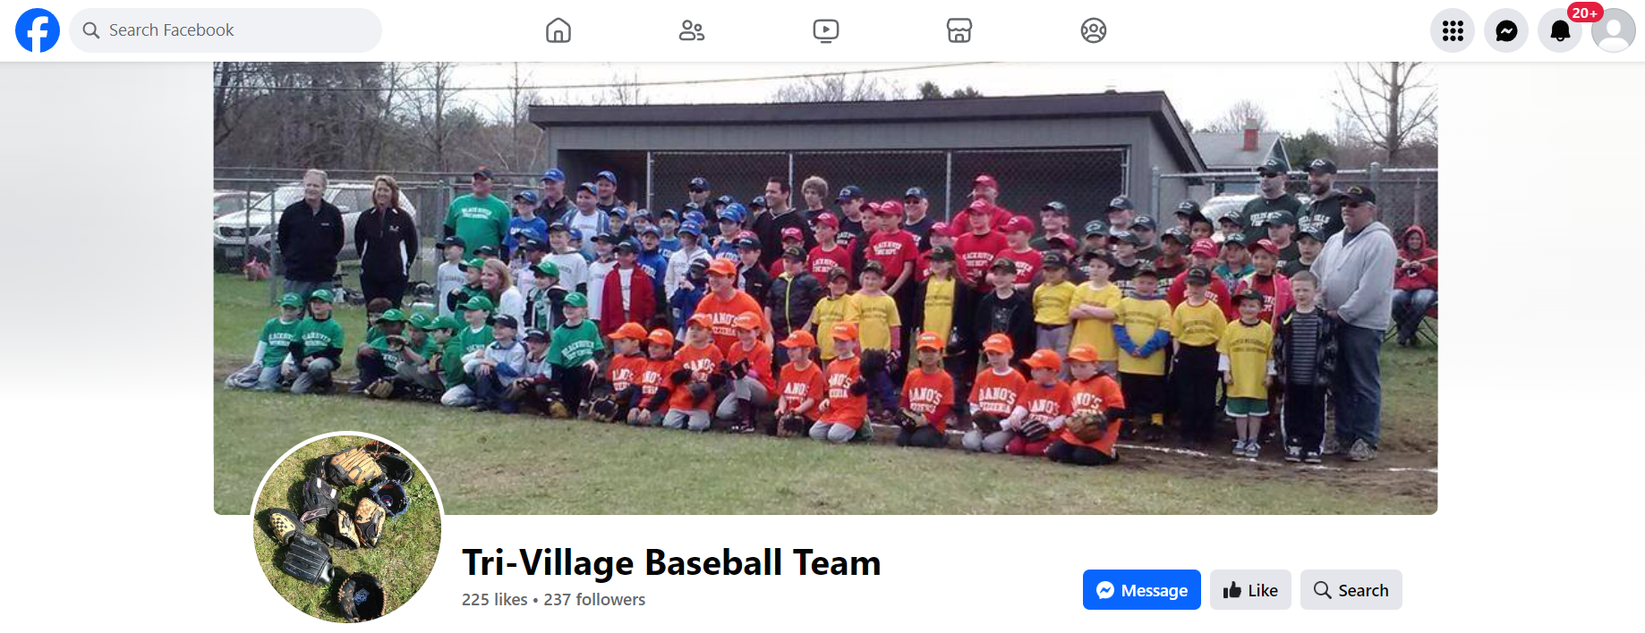
Task: Click the blue Message button
Action: point(1142,590)
